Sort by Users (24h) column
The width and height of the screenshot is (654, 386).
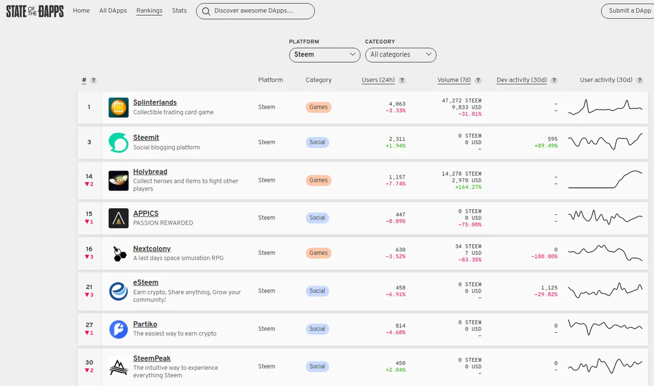(378, 80)
